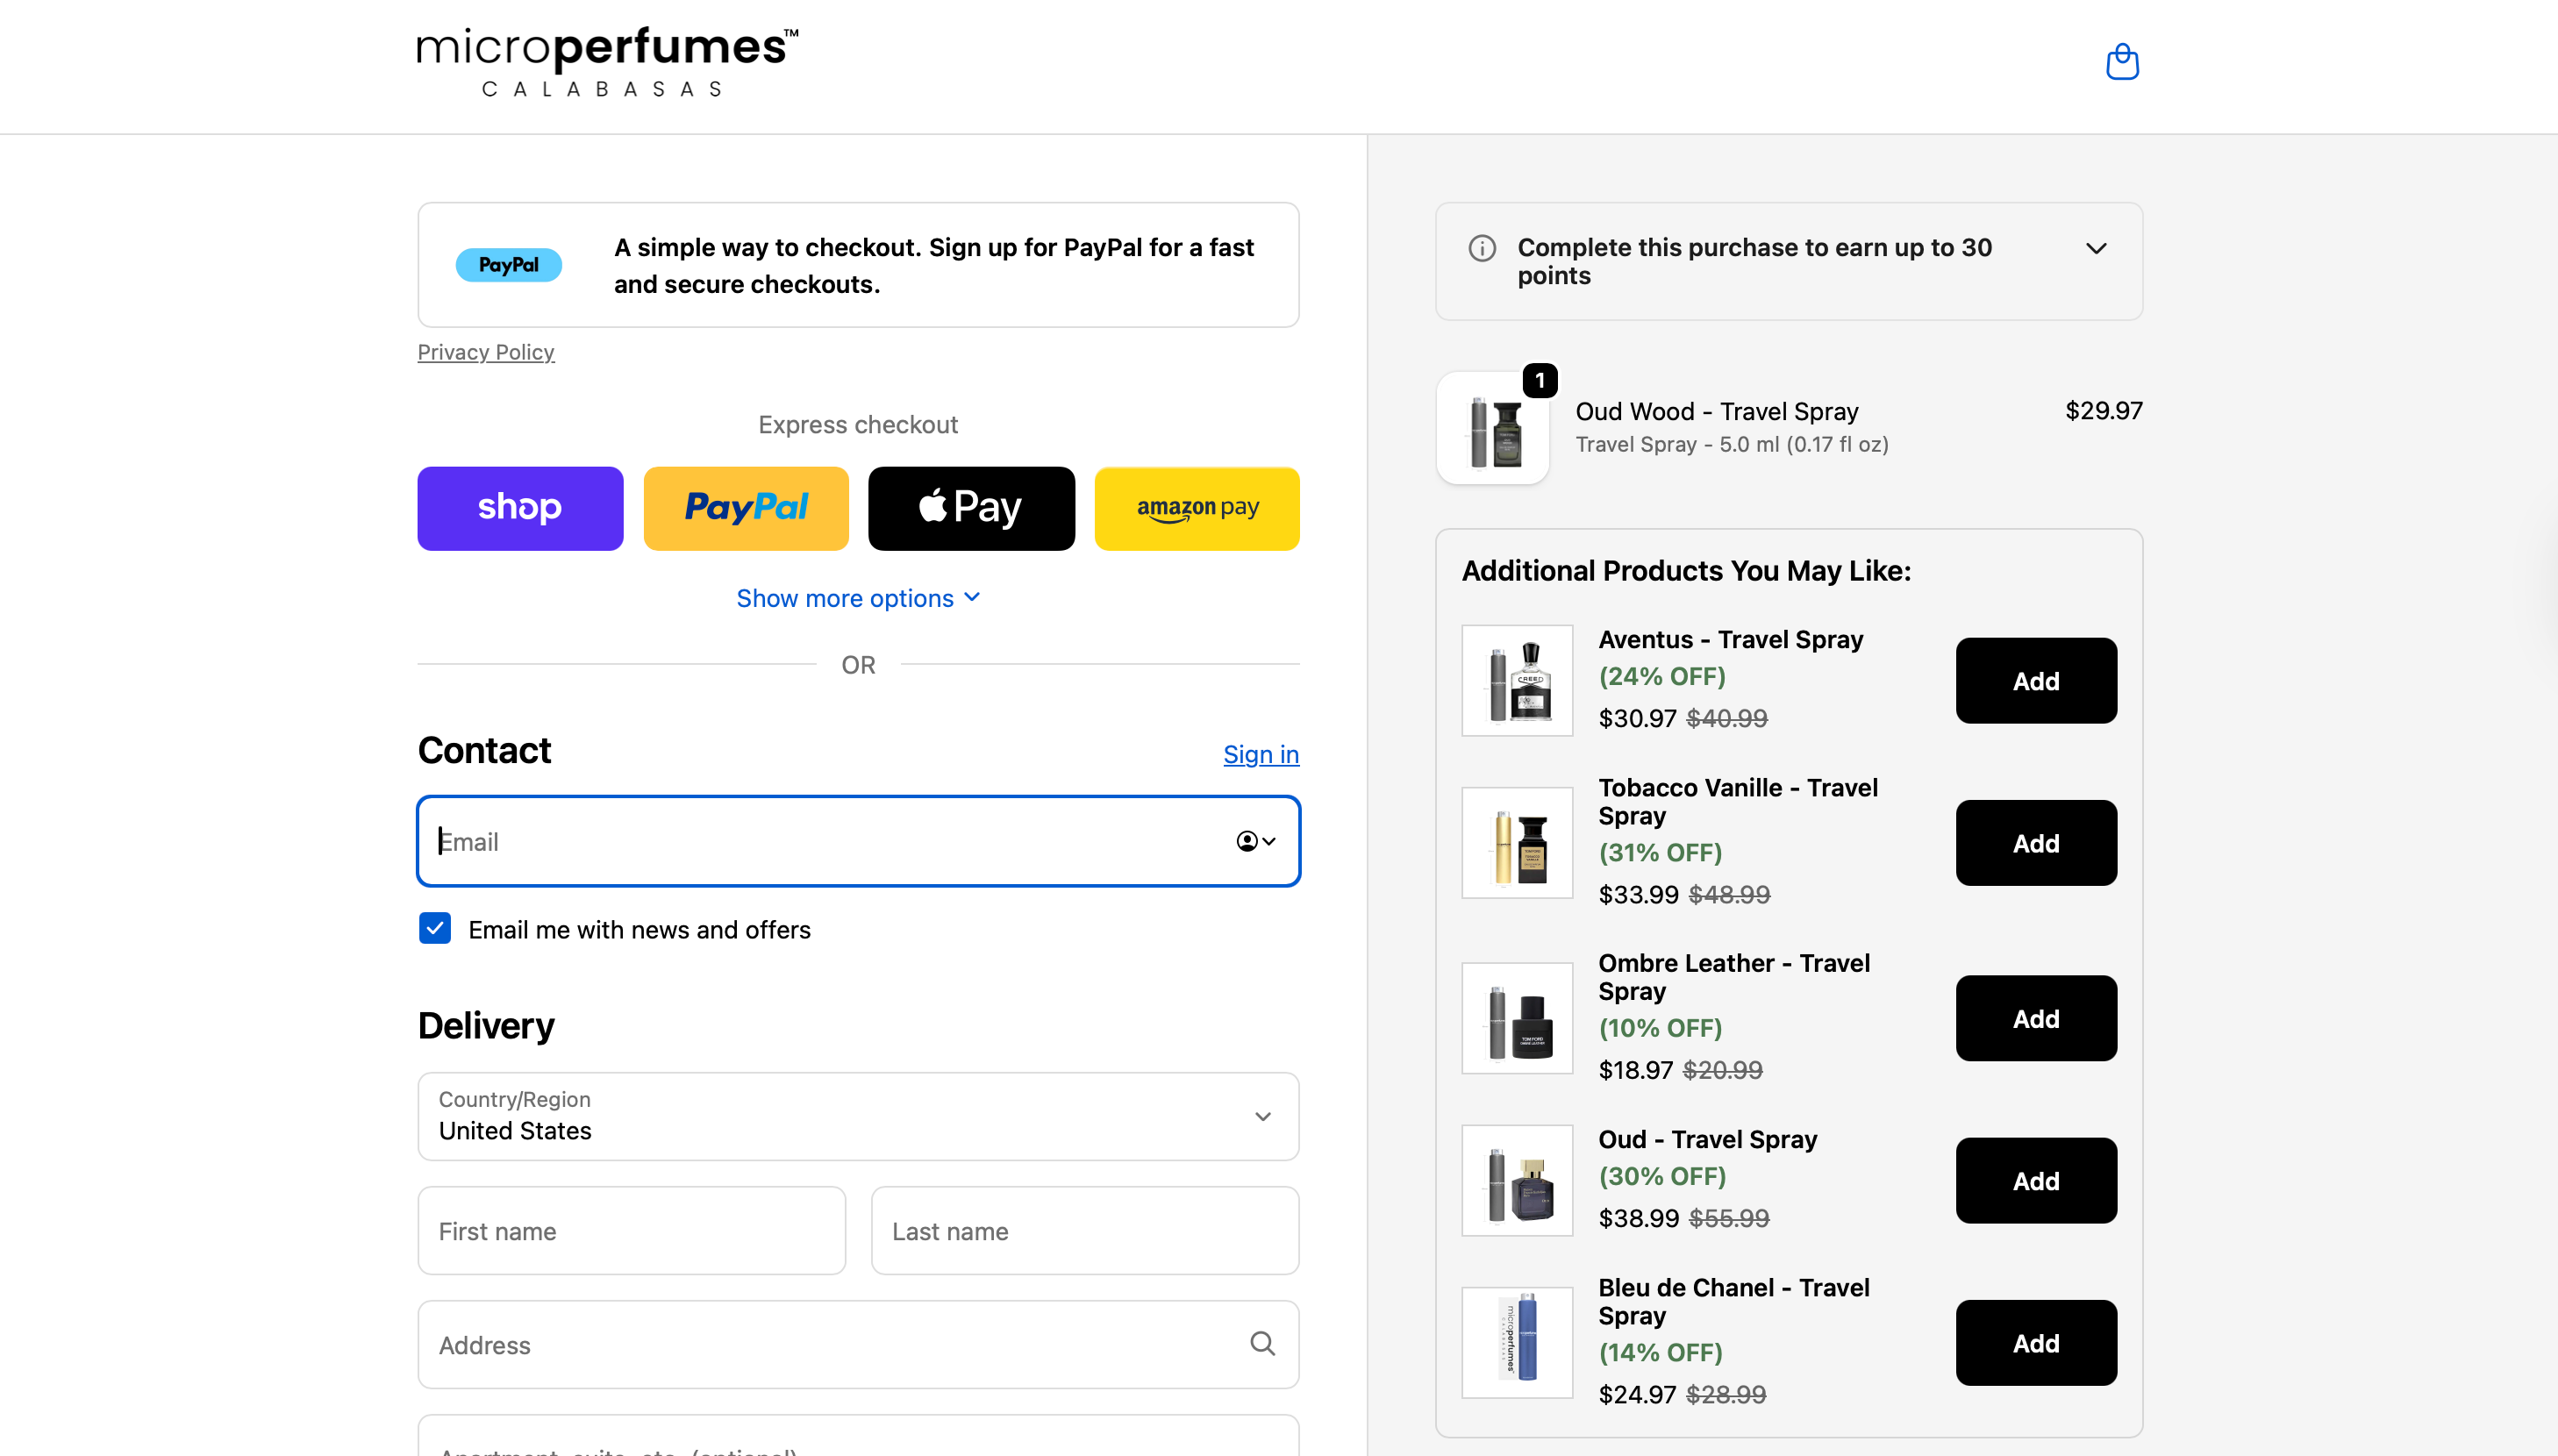The height and width of the screenshot is (1456, 2558).
Task: Use the address search magnifier icon
Action: tap(1263, 1344)
